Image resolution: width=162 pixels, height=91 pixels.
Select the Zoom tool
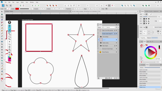[x=2, y=71]
